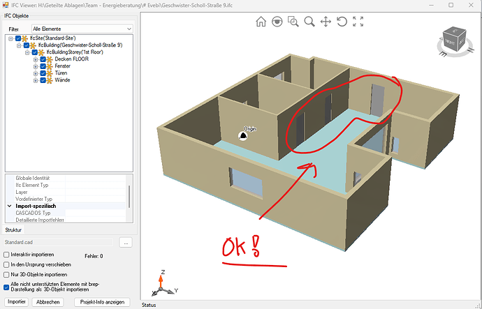Select the 'IFC Objekte' tab

click(16, 15)
